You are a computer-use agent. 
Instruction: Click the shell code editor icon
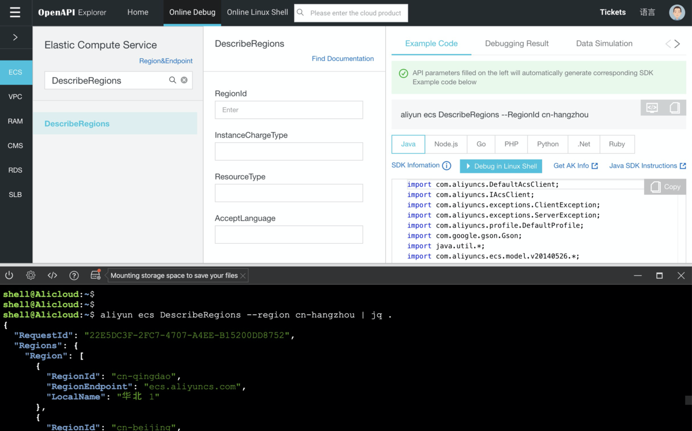[x=52, y=275]
